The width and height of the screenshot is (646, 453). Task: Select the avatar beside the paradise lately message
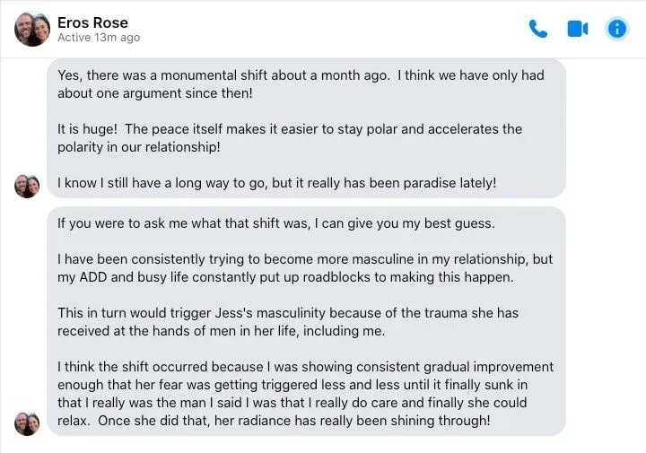coord(27,187)
